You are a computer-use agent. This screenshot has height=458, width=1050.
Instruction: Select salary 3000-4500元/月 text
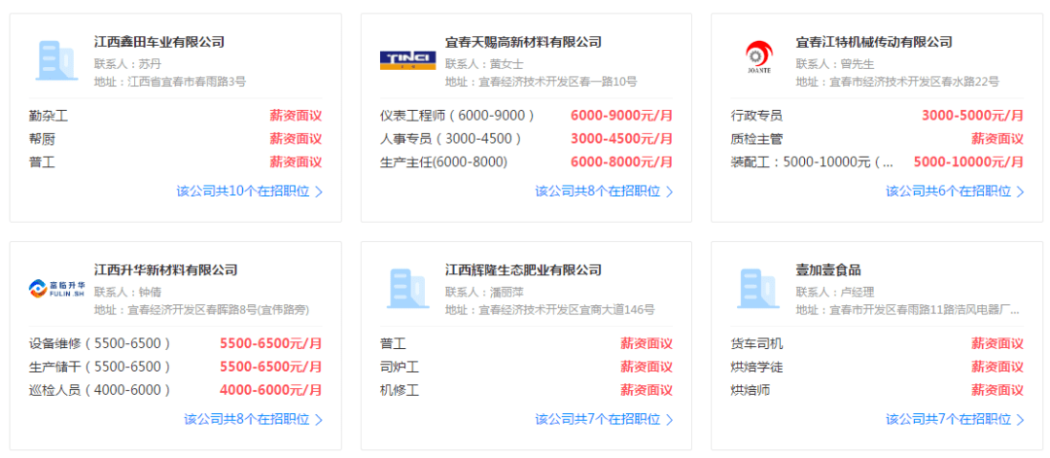coord(621,139)
